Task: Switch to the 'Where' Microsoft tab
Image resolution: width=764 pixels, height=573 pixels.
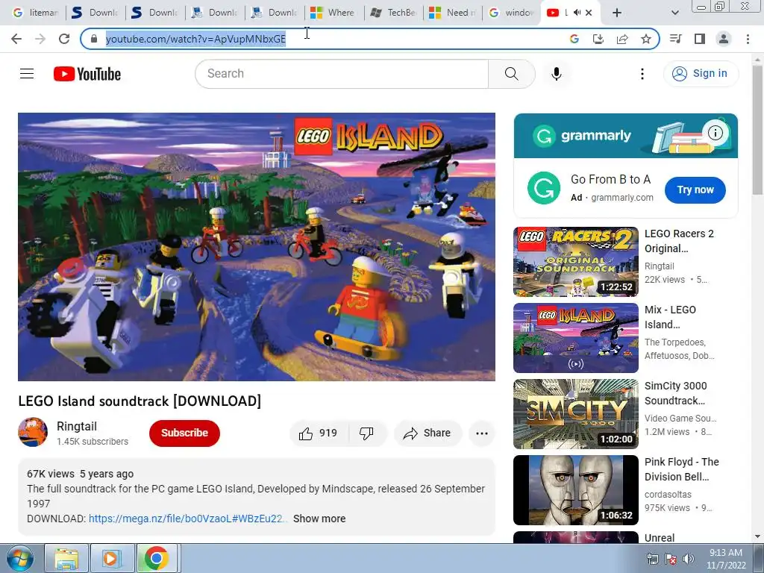Action: (x=334, y=13)
